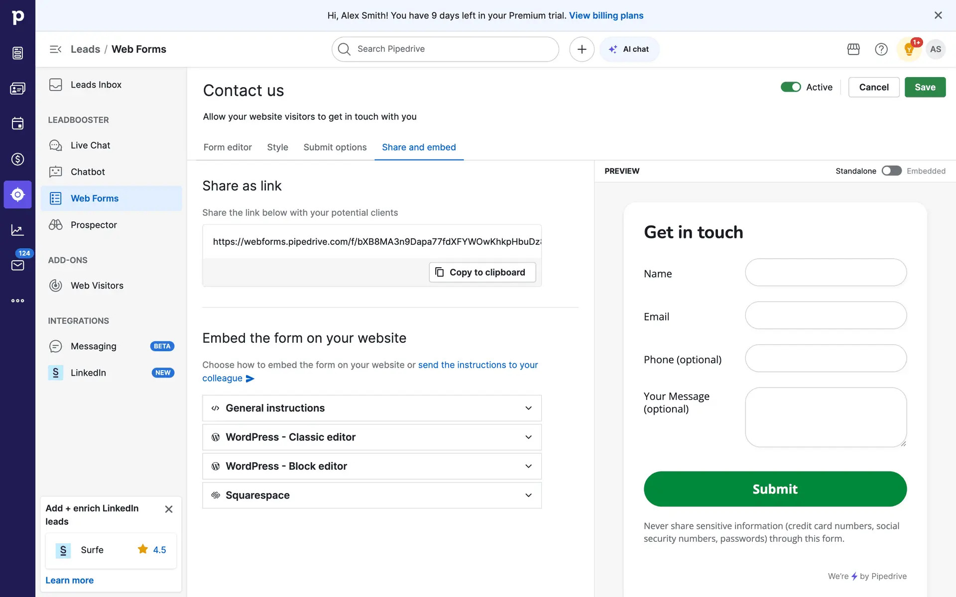The width and height of the screenshot is (956, 597).
Task: Dismiss the Surfe LinkedIn leads promo card
Action: click(x=169, y=509)
